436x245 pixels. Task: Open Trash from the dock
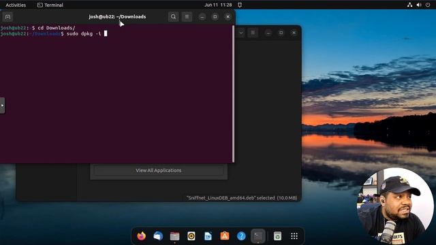277,236
